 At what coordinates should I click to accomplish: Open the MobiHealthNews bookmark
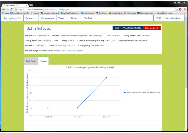[145, 13]
